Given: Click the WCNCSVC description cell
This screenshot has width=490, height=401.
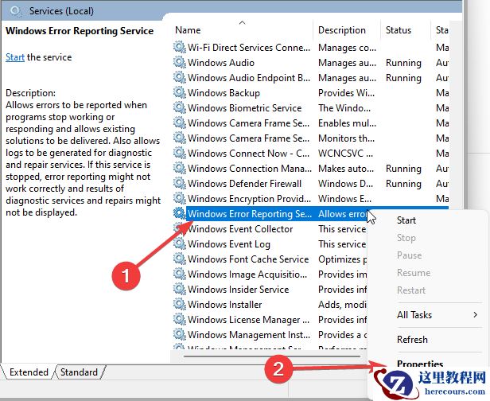Looking at the screenshot, I should tap(345, 153).
